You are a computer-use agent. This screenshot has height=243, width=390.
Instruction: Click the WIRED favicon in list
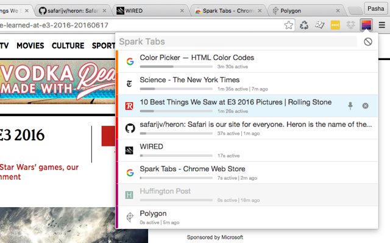[129, 150]
